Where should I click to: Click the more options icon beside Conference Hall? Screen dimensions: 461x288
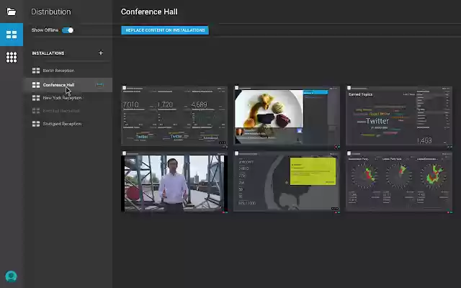pyautogui.click(x=100, y=85)
